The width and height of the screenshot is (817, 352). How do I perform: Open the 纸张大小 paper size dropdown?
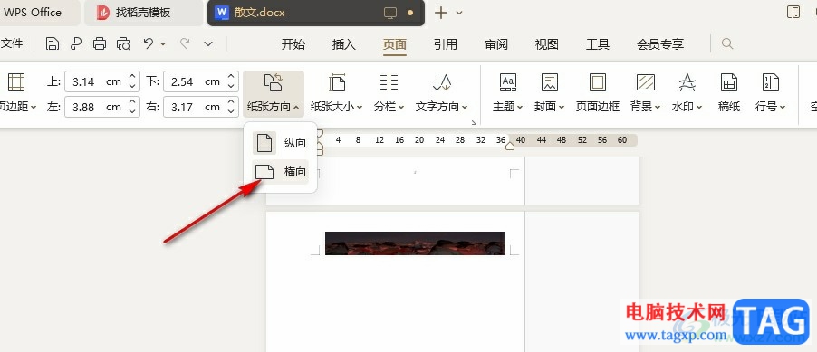click(x=337, y=94)
